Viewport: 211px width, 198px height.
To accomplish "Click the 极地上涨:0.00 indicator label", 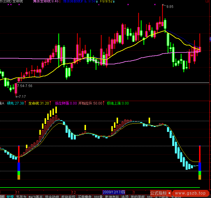I will point(118,103).
